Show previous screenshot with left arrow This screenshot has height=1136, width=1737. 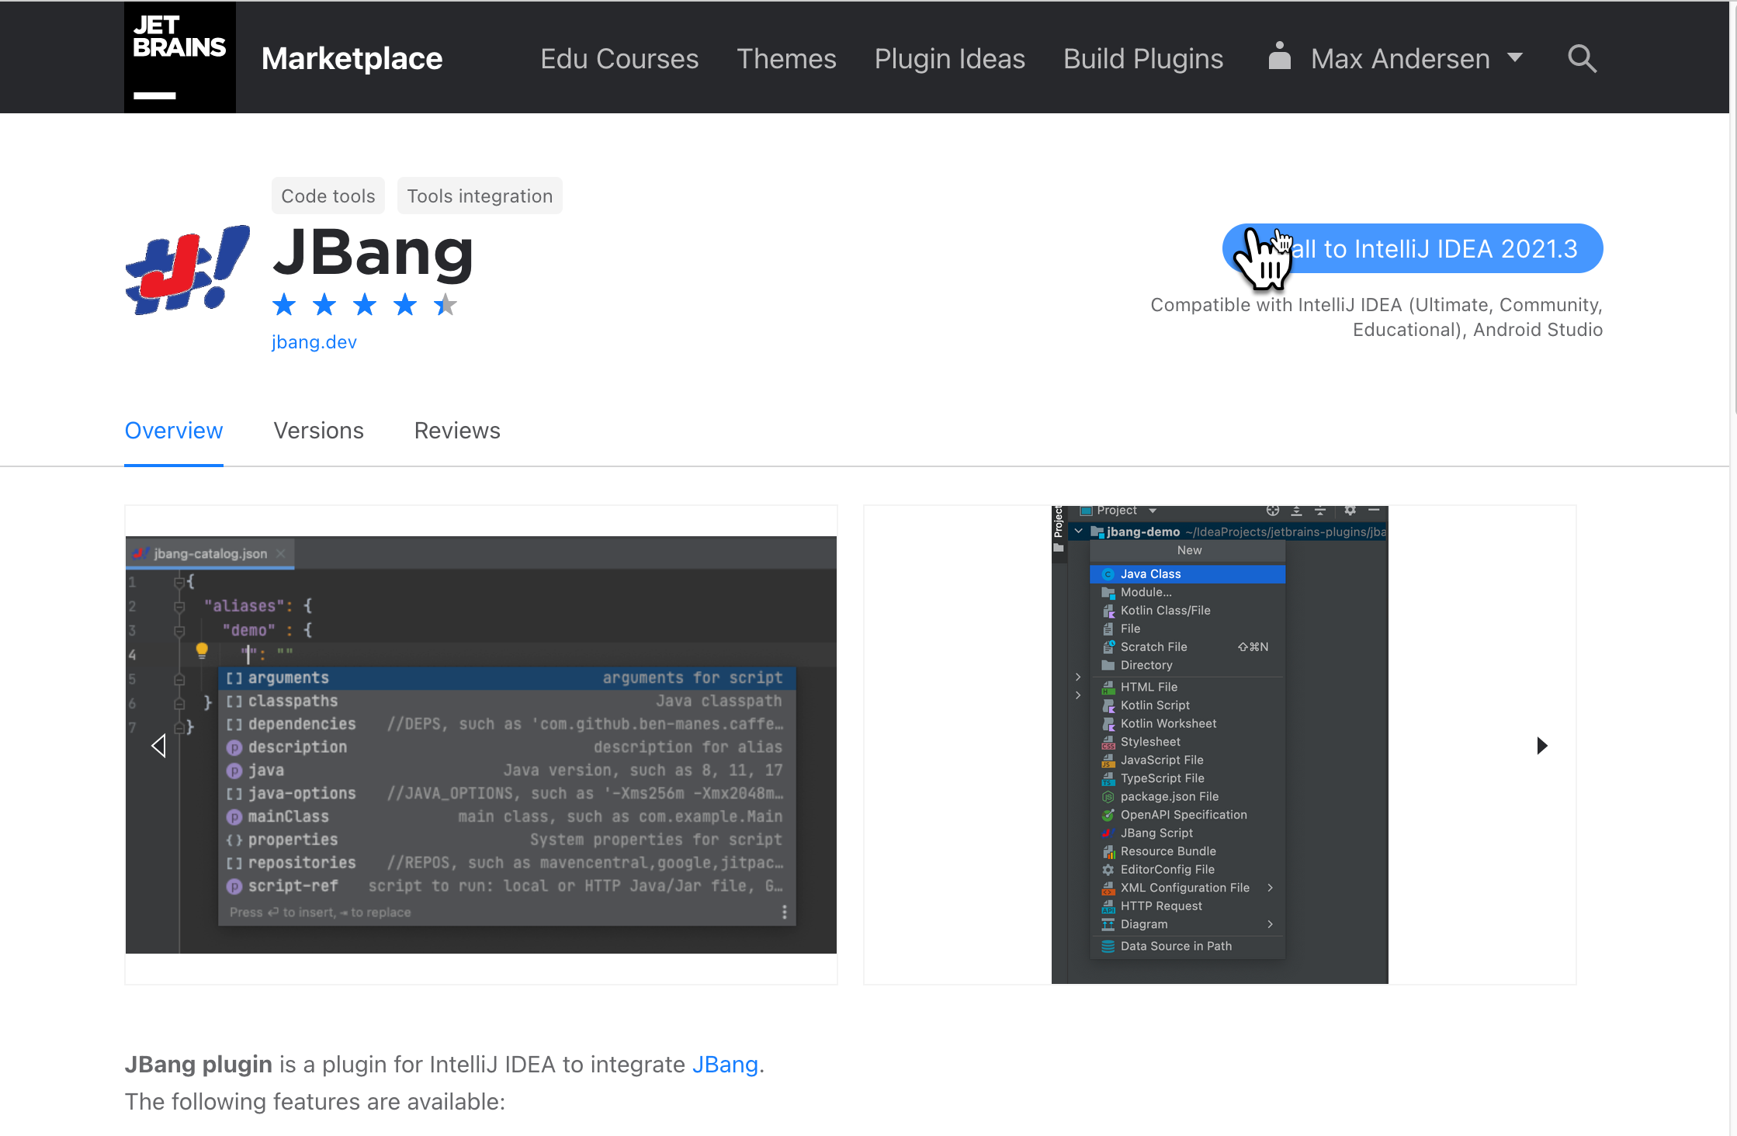click(x=159, y=746)
